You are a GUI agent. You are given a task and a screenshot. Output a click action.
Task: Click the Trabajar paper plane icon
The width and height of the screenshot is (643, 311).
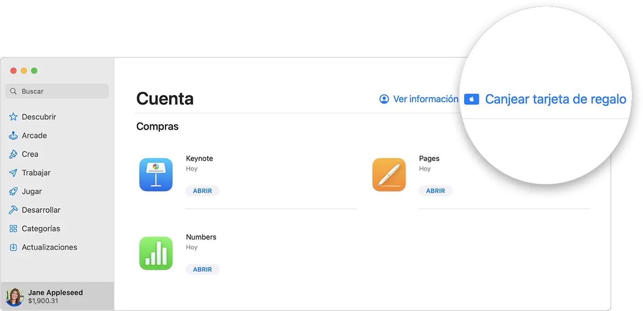(x=13, y=173)
